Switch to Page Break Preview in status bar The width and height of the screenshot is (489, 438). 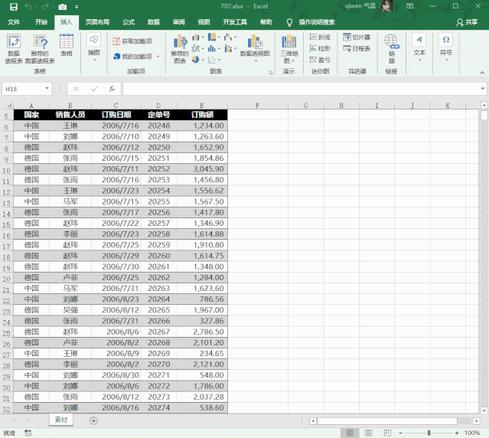click(387, 433)
